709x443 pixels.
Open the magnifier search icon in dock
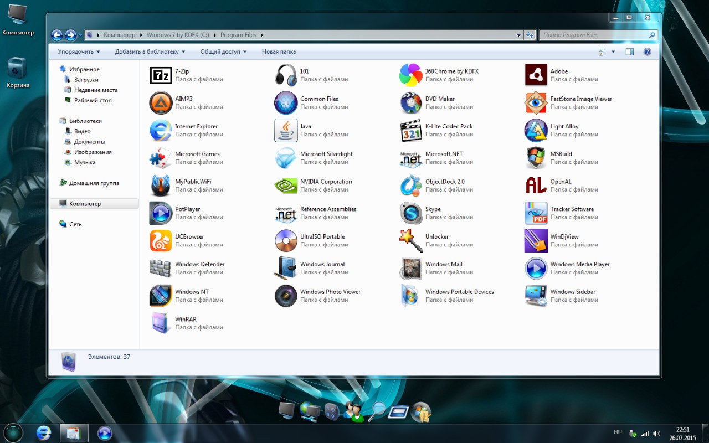pyautogui.click(x=377, y=411)
